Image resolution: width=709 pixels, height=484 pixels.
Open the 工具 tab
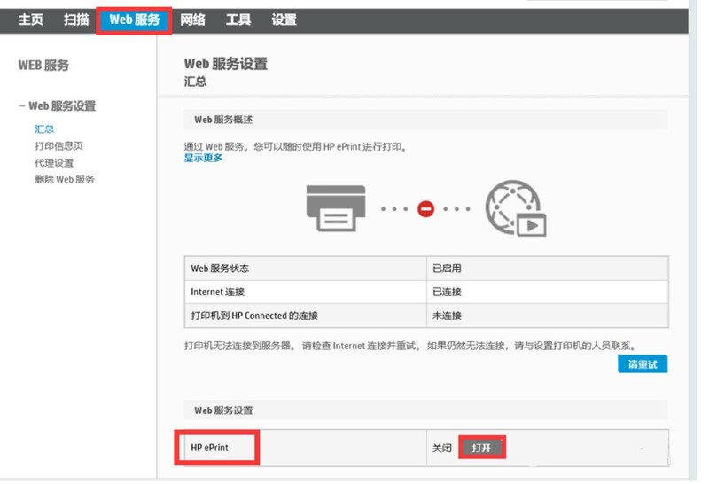click(x=238, y=20)
